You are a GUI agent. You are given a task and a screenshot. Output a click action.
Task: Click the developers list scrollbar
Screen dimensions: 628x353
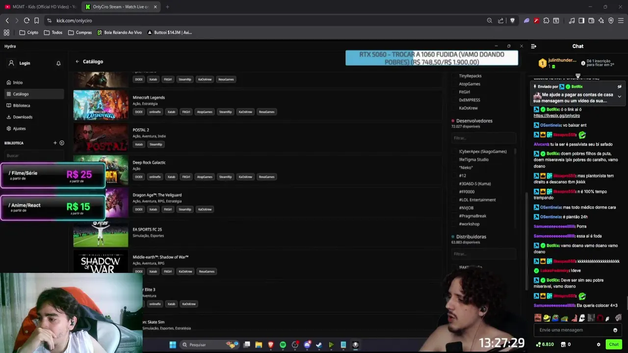pyautogui.click(x=515, y=151)
